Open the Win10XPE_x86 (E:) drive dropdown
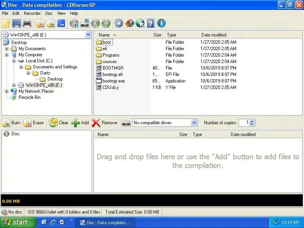 coord(88,35)
